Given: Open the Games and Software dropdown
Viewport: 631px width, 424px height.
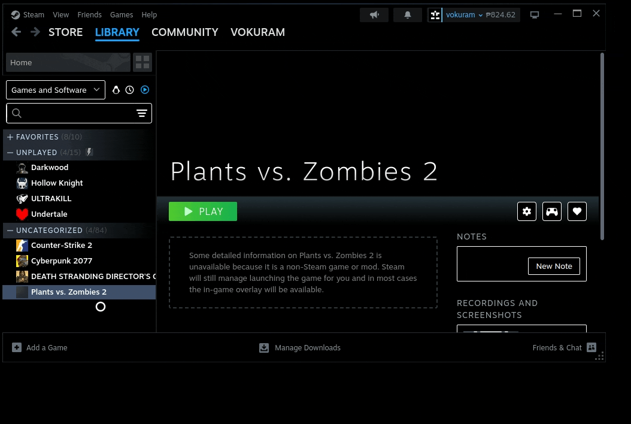Looking at the screenshot, I should (56, 90).
